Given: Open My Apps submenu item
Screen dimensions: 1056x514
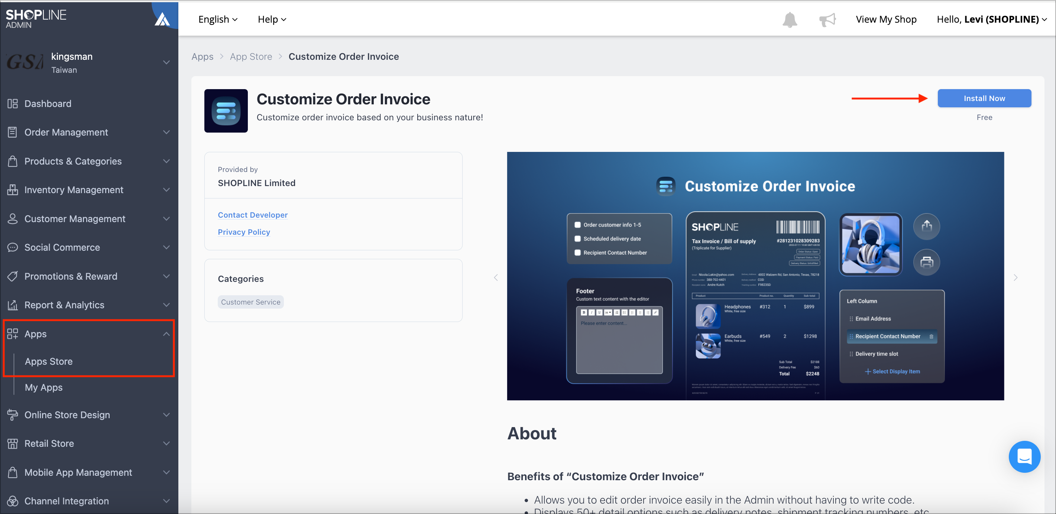Looking at the screenshot, I should point(44,387).
